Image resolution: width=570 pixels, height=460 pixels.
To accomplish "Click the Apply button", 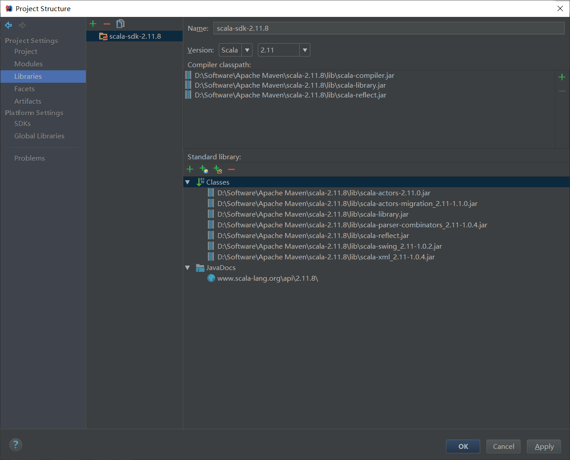I will 544,446.
